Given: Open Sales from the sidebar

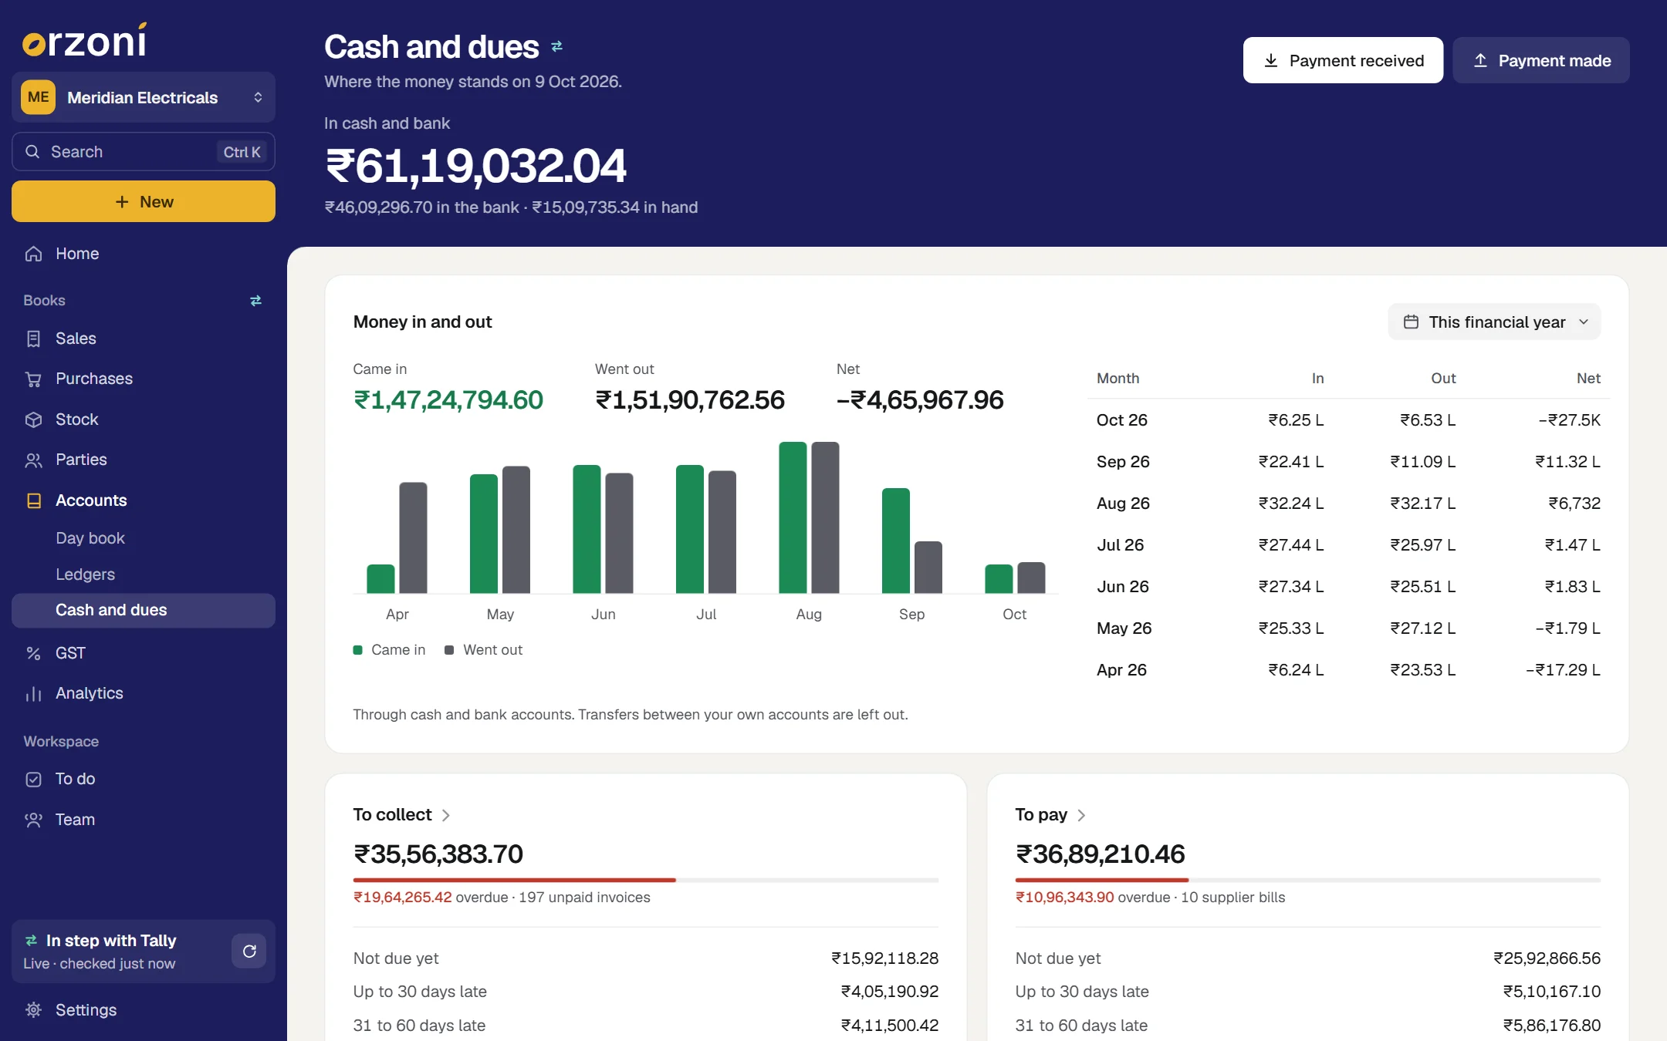Looking at the screenshot, I should pyautogui.click(x=143, y=339).
